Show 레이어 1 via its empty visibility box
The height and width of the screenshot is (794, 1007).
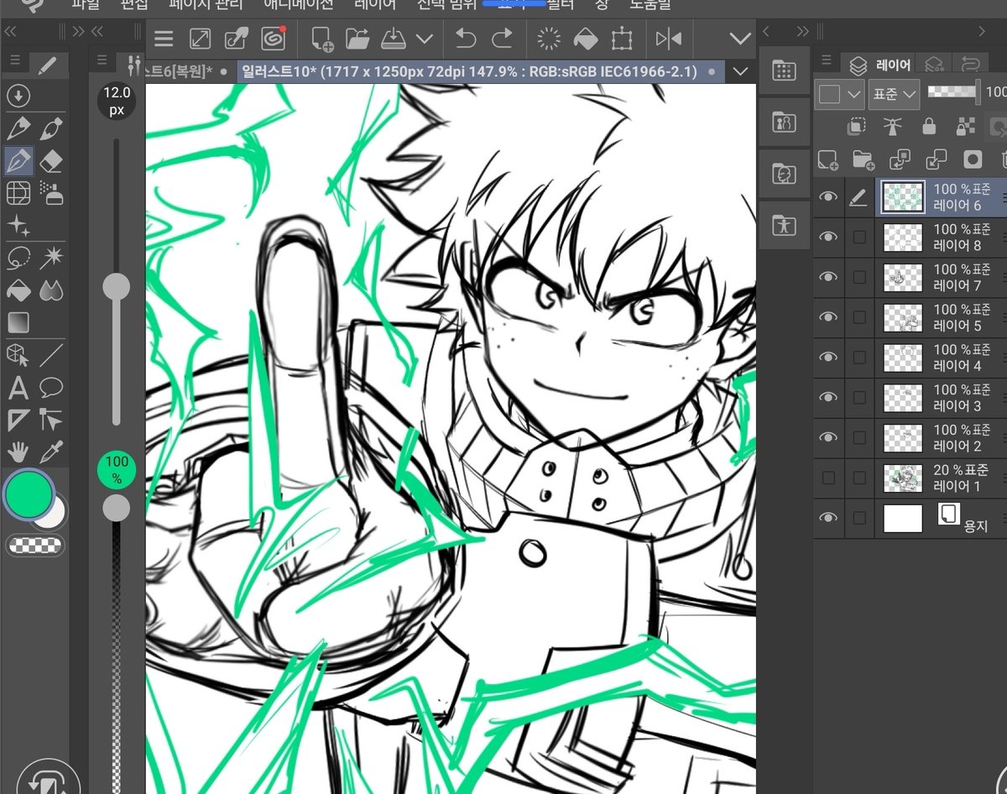tap(829, 478)
